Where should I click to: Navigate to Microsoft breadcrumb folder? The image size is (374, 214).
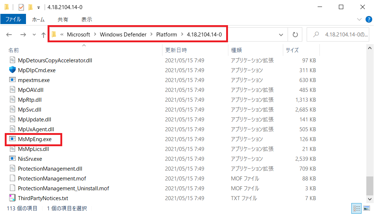(78, 34)
